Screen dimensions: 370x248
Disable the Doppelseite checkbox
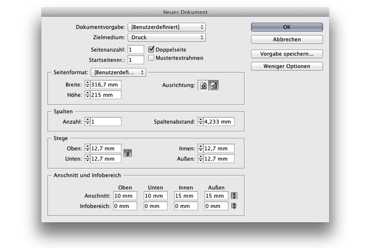tap(152, 49)
